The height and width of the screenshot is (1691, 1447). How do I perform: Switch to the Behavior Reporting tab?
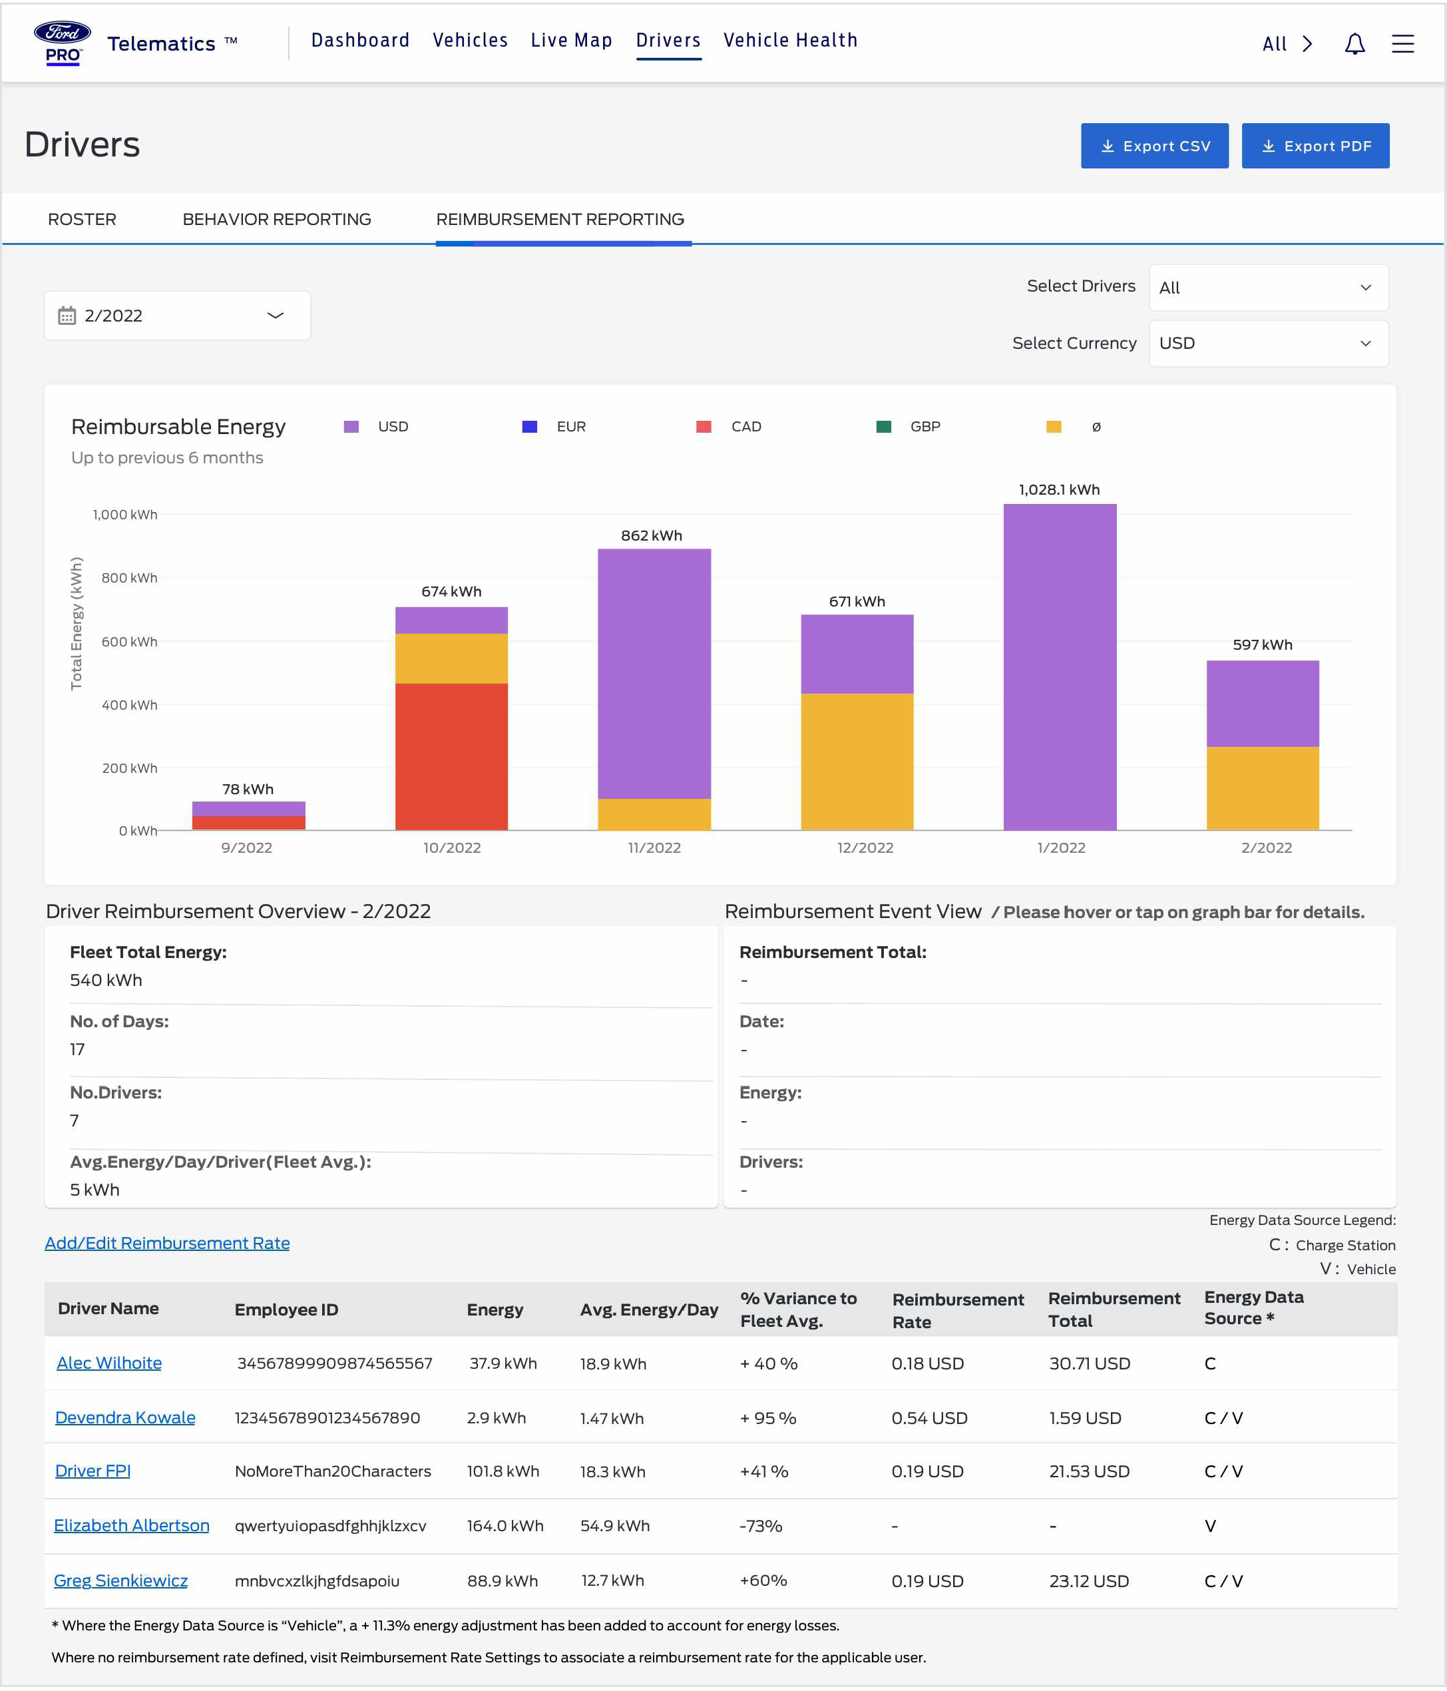tap(277, 220)
